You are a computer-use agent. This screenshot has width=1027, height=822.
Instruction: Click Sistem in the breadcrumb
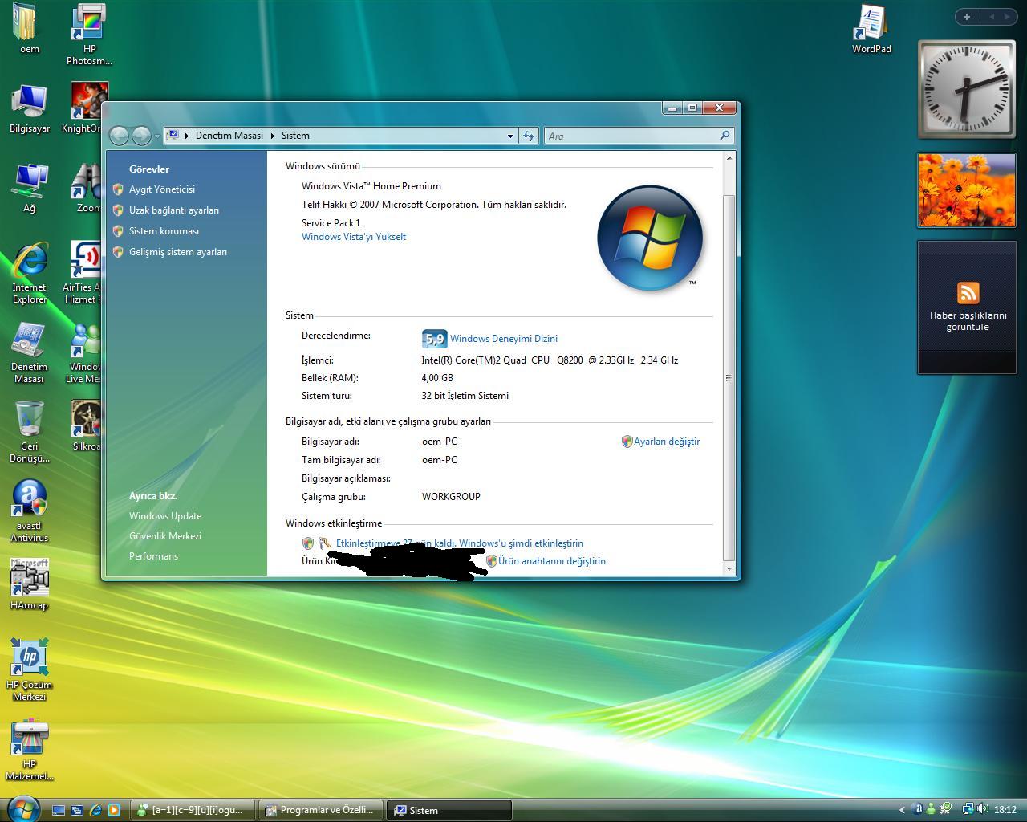tap(295, 136)
